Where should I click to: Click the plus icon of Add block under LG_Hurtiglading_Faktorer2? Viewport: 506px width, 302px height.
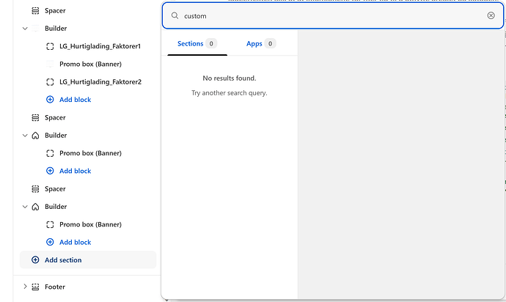click(50, 100)
